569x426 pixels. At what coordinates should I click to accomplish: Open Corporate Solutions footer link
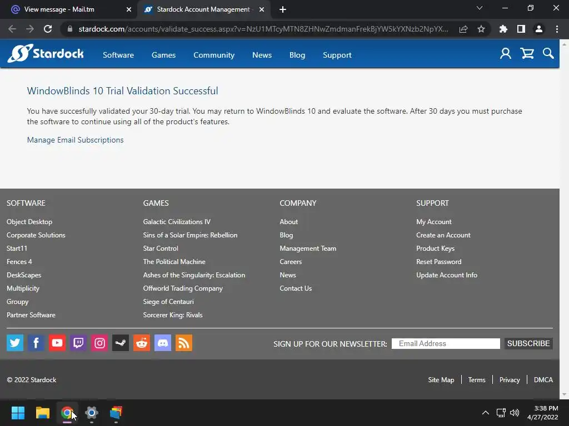36,235
